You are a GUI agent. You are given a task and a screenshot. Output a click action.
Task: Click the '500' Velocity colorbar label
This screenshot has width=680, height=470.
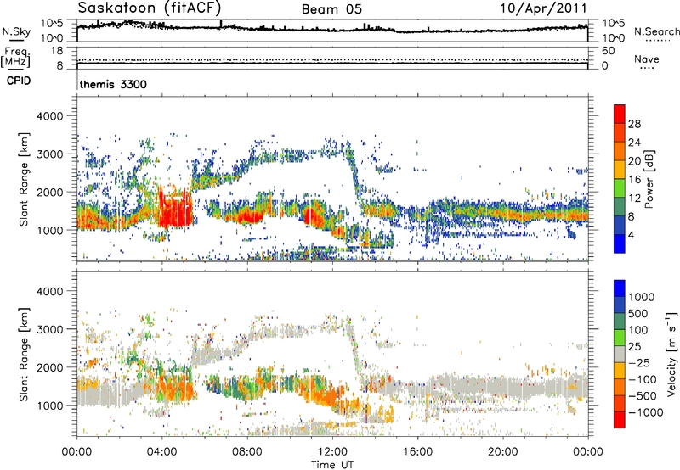638,314
